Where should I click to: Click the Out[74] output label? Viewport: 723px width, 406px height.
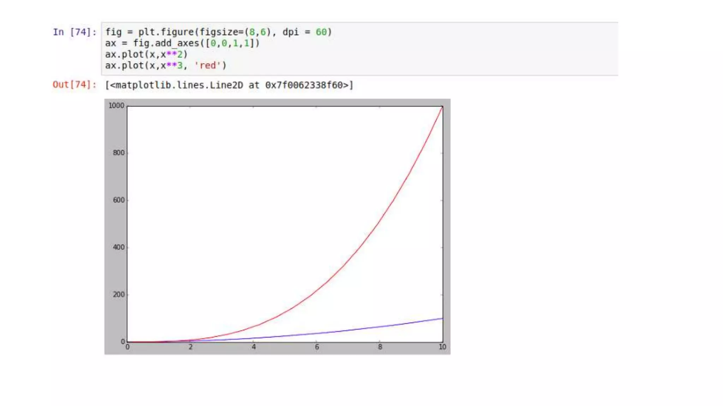point(74,85)
